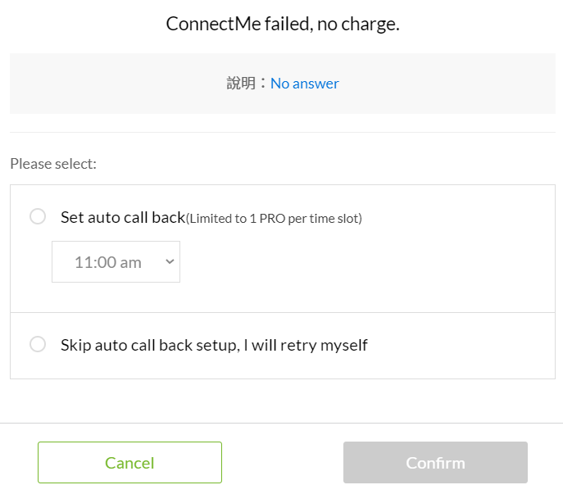Image resolution: width=563 pixels, height=494 pixels.
Task: Click the 說明 label in the grey box
Action: (x=243, y=84)
